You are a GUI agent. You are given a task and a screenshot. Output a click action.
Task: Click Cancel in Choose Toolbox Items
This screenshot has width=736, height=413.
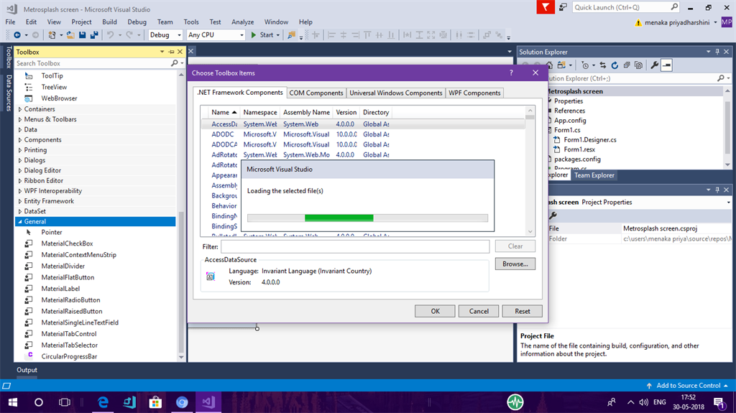(479, 311)
